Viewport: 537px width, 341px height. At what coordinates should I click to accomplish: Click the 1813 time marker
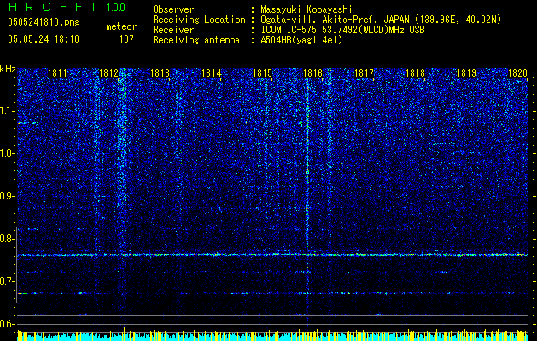160,72
